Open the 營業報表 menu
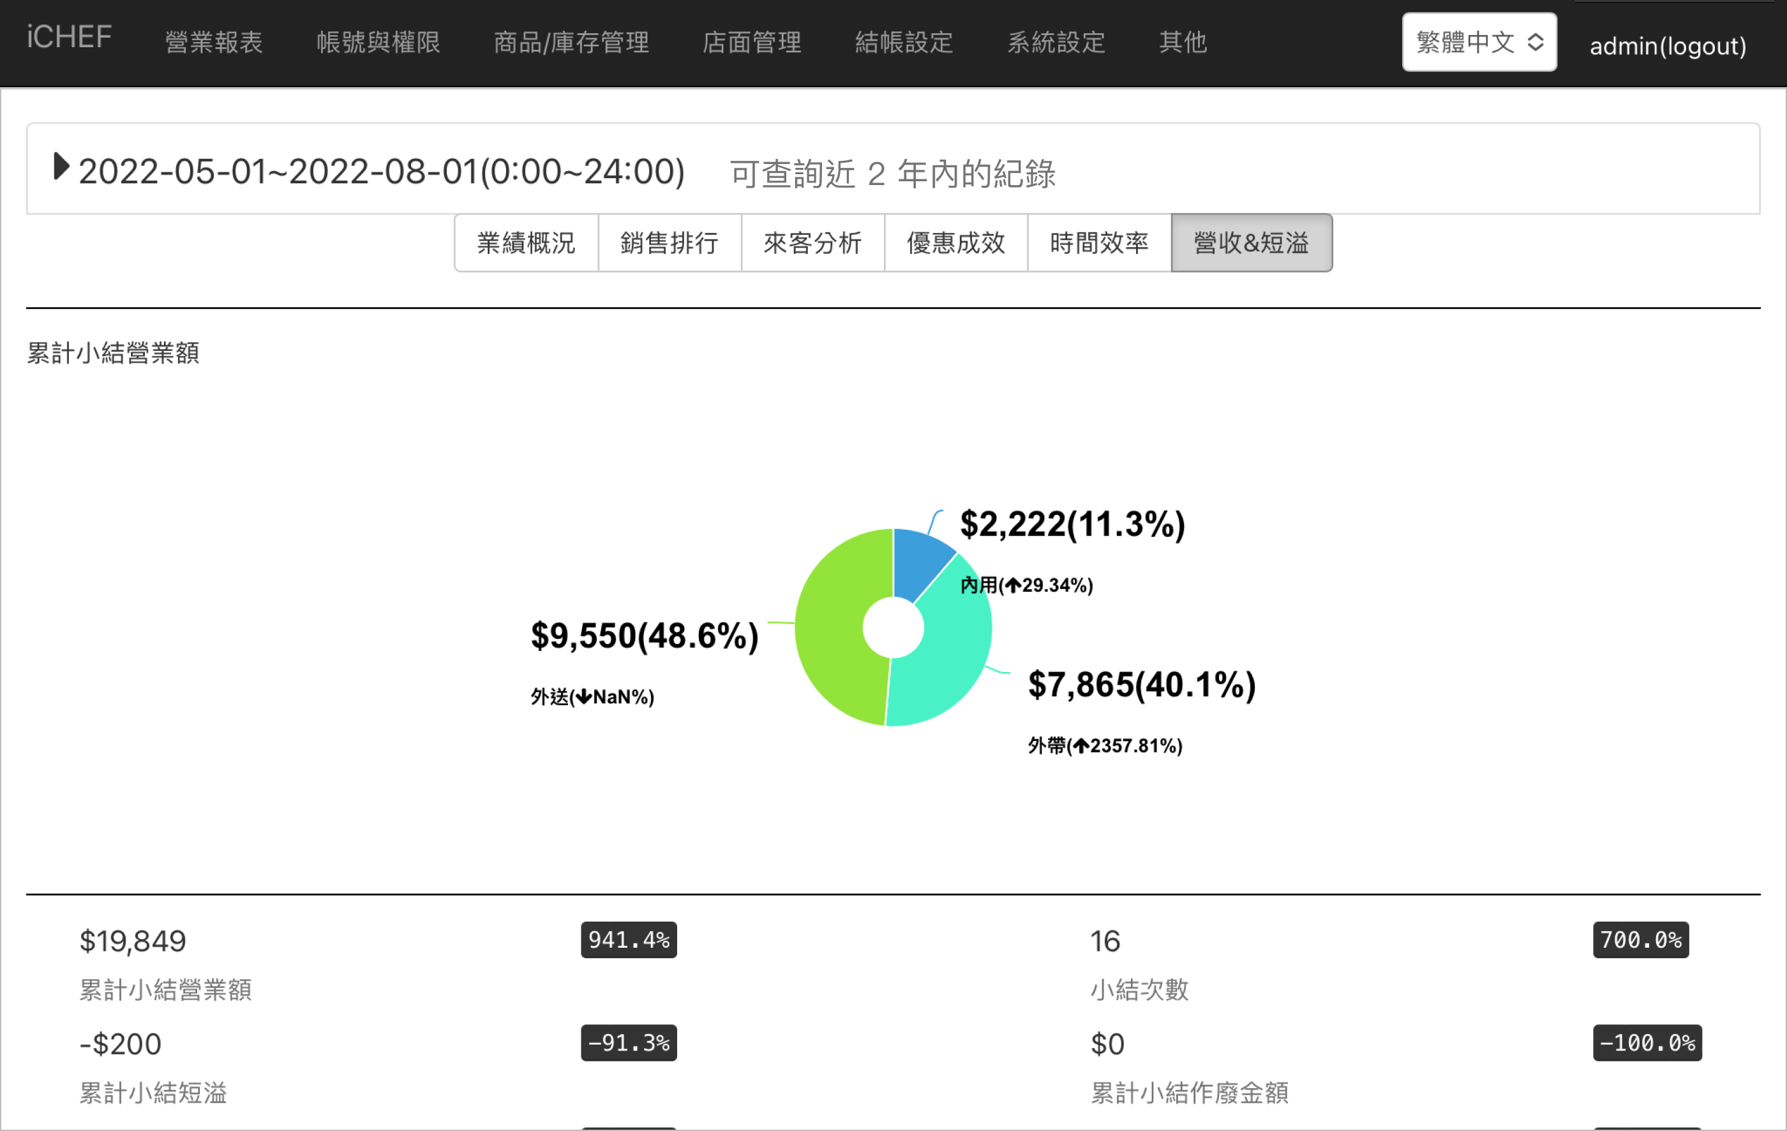 pos(214,42)
